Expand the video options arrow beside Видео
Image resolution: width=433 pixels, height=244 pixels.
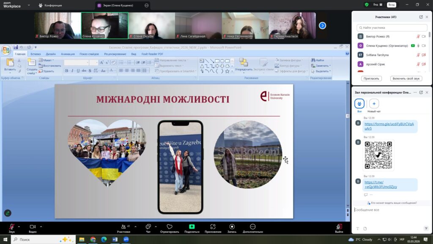tap(41, 226)
